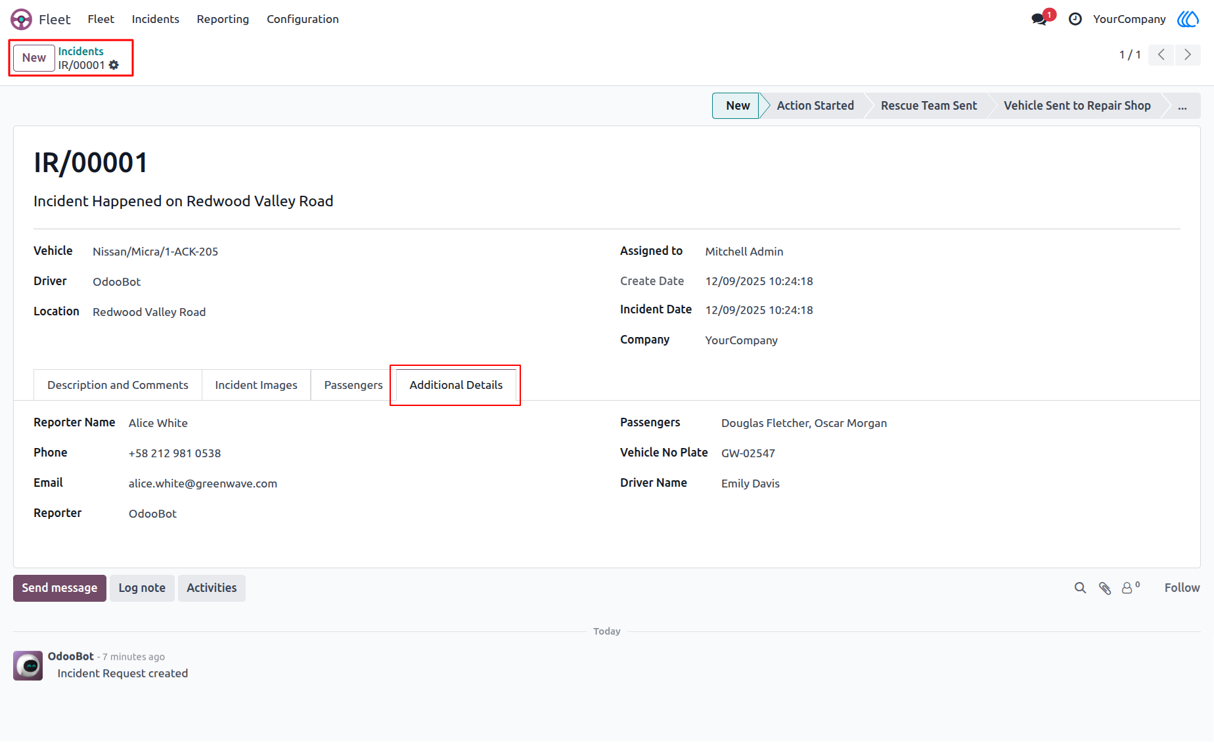Screen dimensions: 1214x743
Task: Select the Additional Details tab
Action: [x=456, y=385]
